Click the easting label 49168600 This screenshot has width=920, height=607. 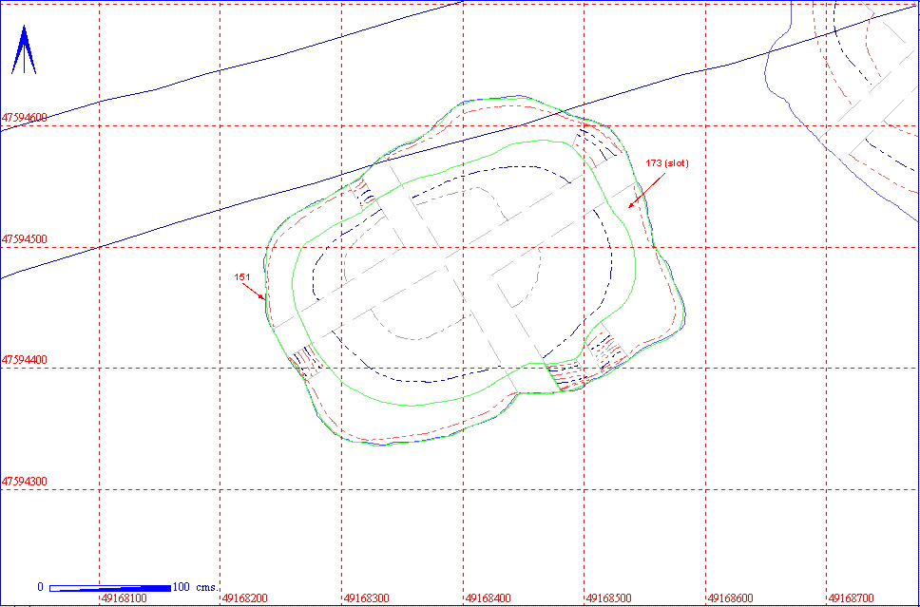click(x=731, y=598)
